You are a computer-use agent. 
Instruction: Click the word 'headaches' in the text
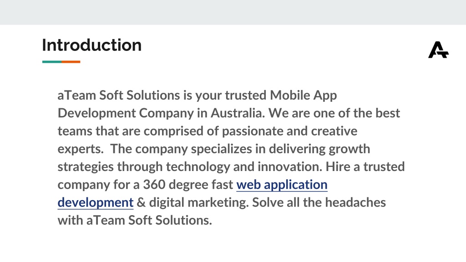[x=355, y=202]
